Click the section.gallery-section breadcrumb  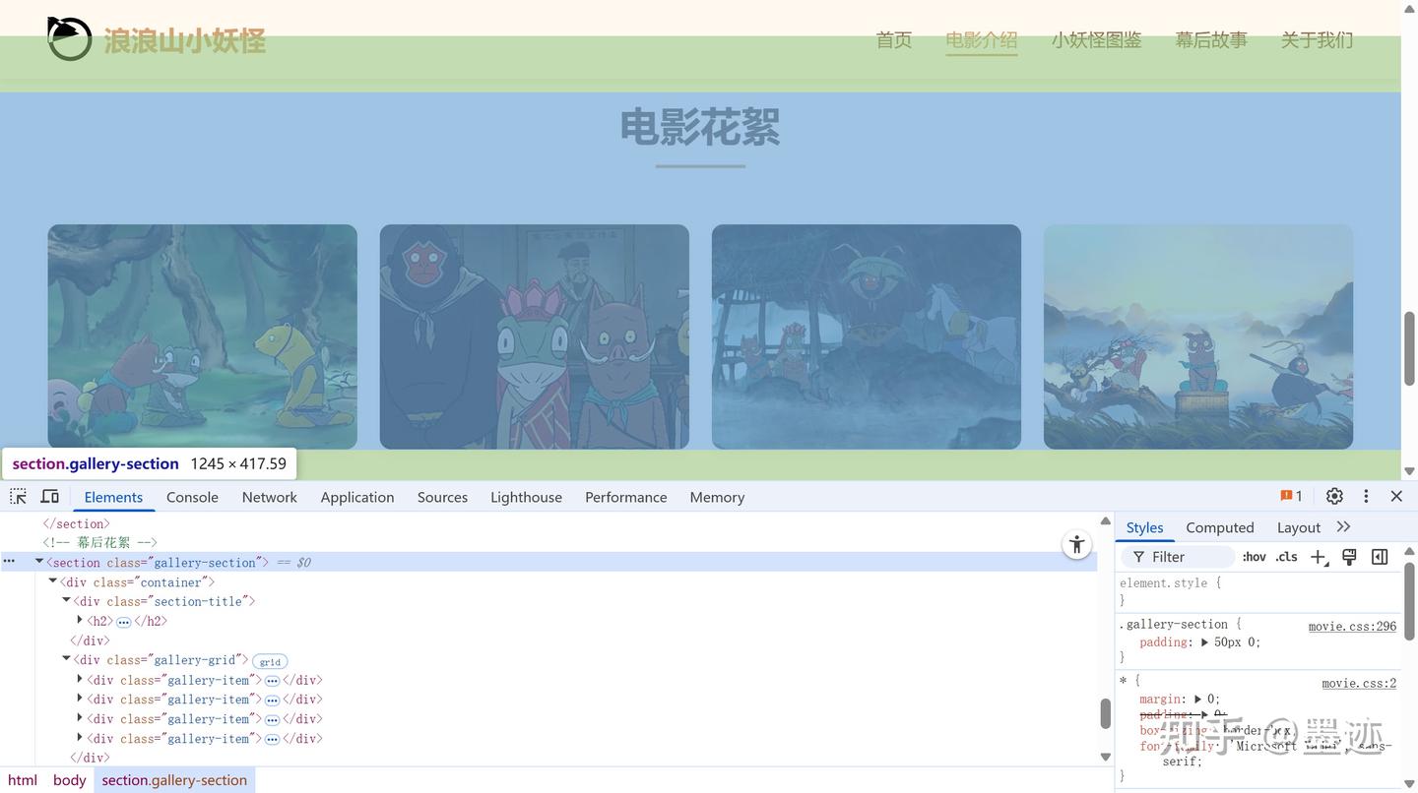point(174,780)
